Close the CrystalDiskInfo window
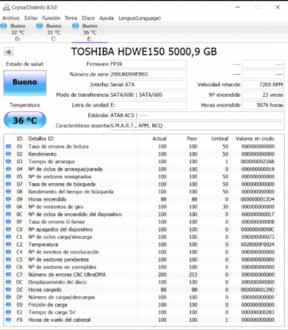 pyautogui.click(x=278, y=8)
